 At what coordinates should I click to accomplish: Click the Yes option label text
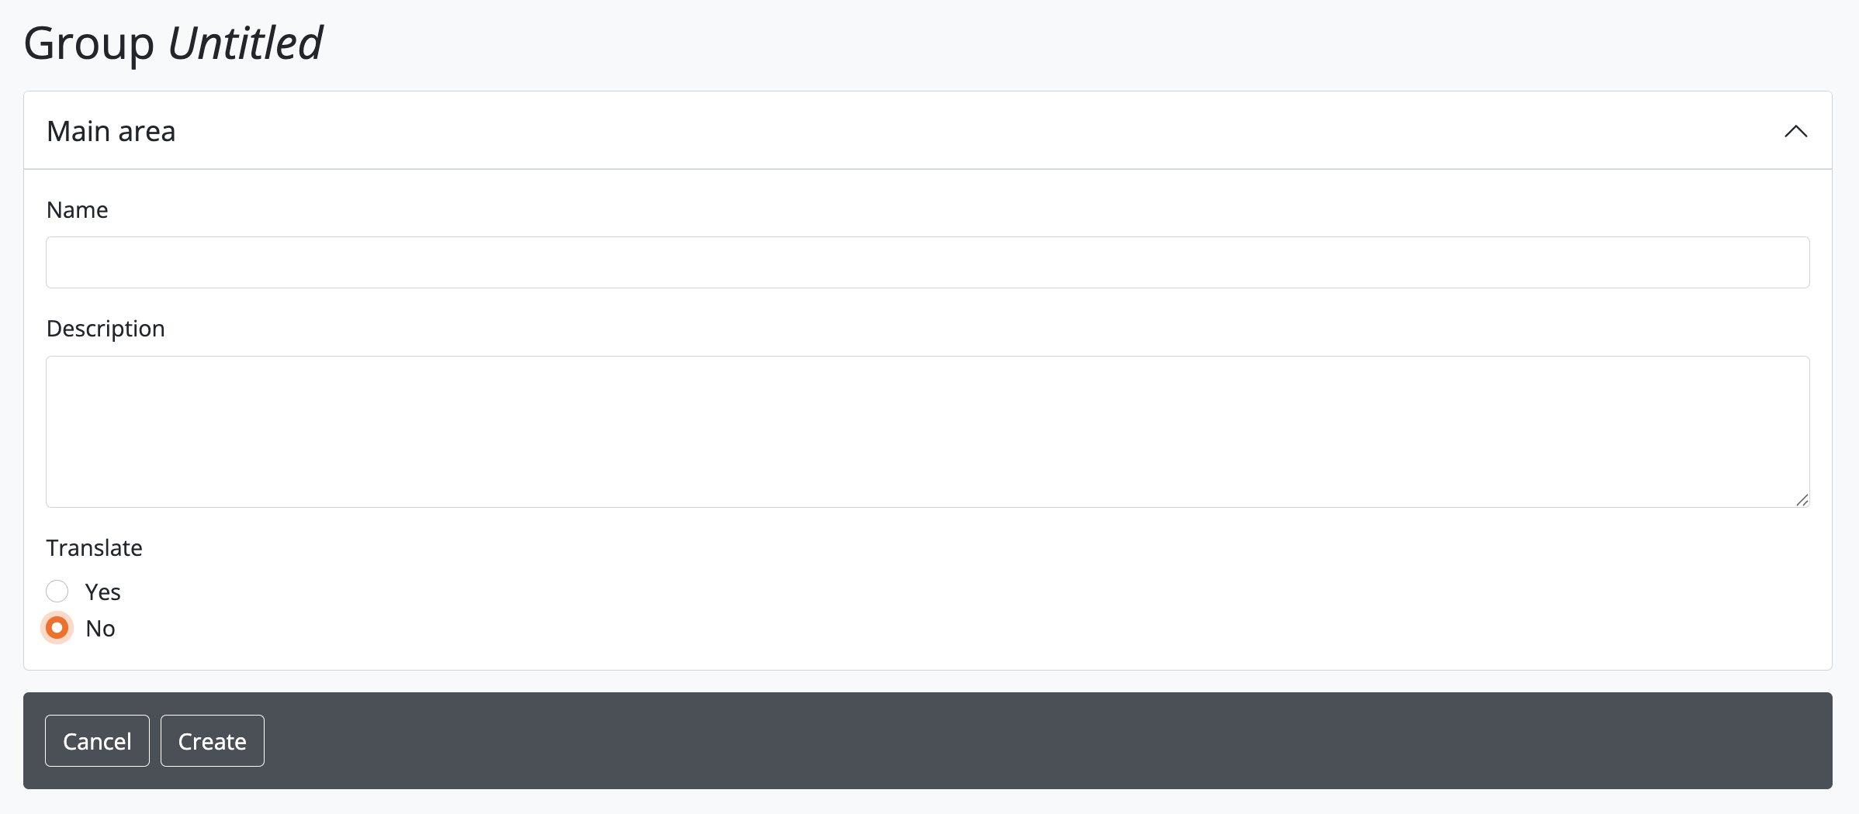point(102,592)
